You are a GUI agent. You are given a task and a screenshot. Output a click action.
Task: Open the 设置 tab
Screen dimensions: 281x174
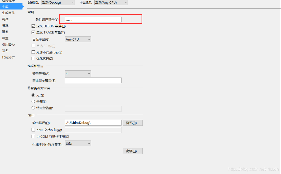click(5, 38)
